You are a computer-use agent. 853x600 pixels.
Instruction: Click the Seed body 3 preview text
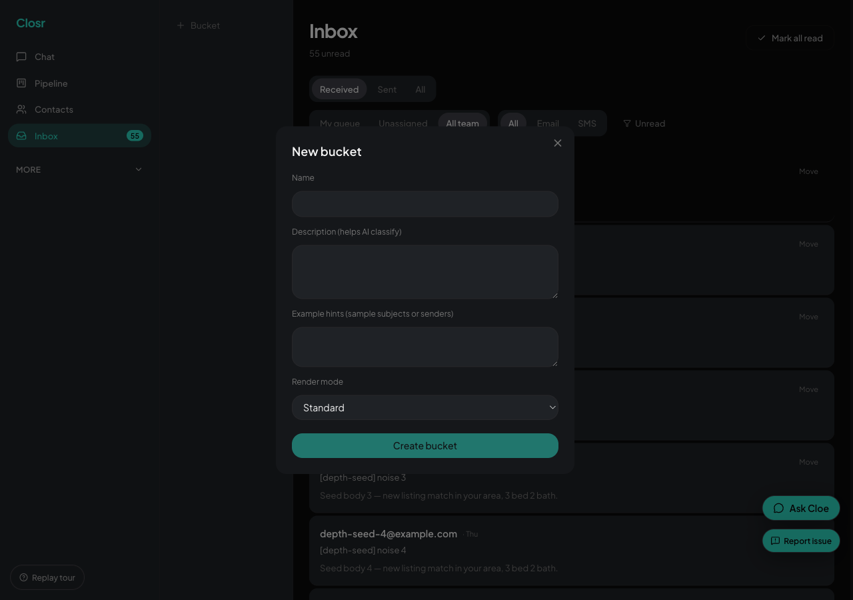point(438,495)
